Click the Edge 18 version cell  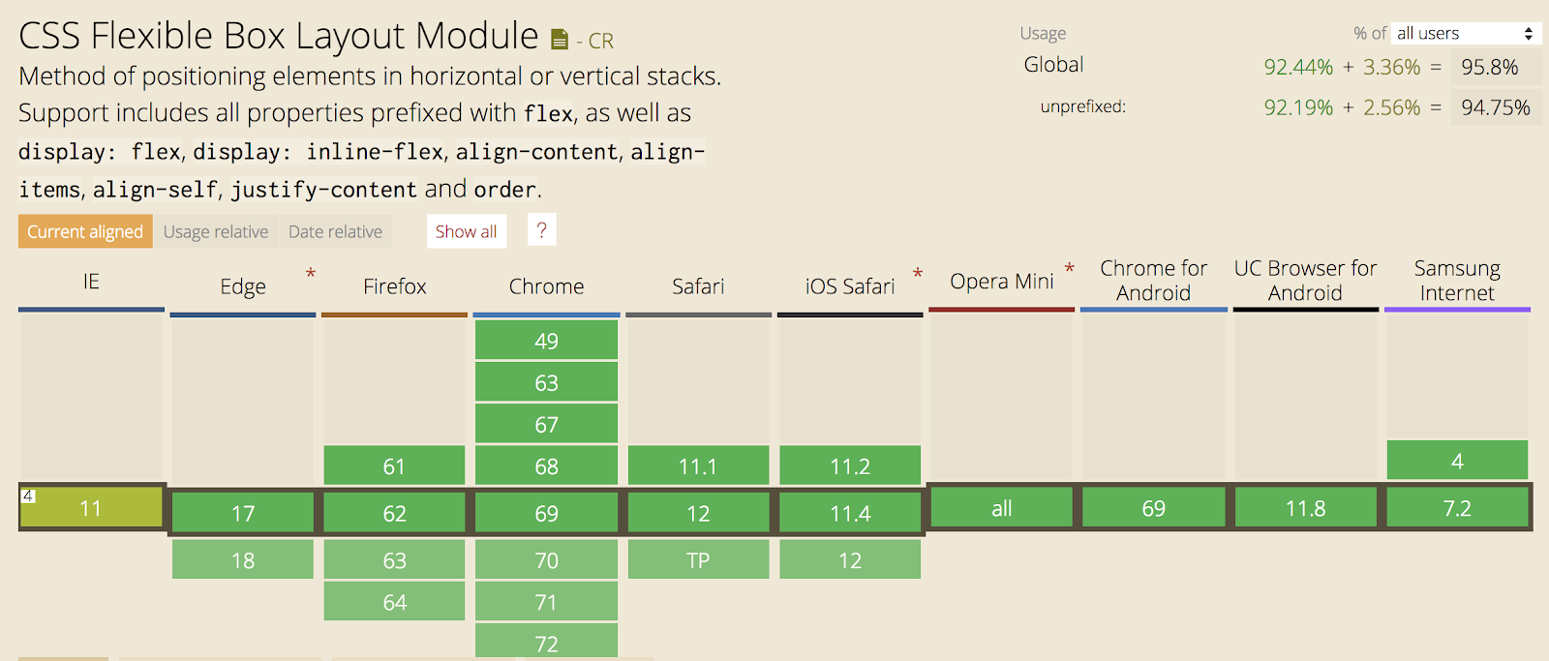coord(243,560)
